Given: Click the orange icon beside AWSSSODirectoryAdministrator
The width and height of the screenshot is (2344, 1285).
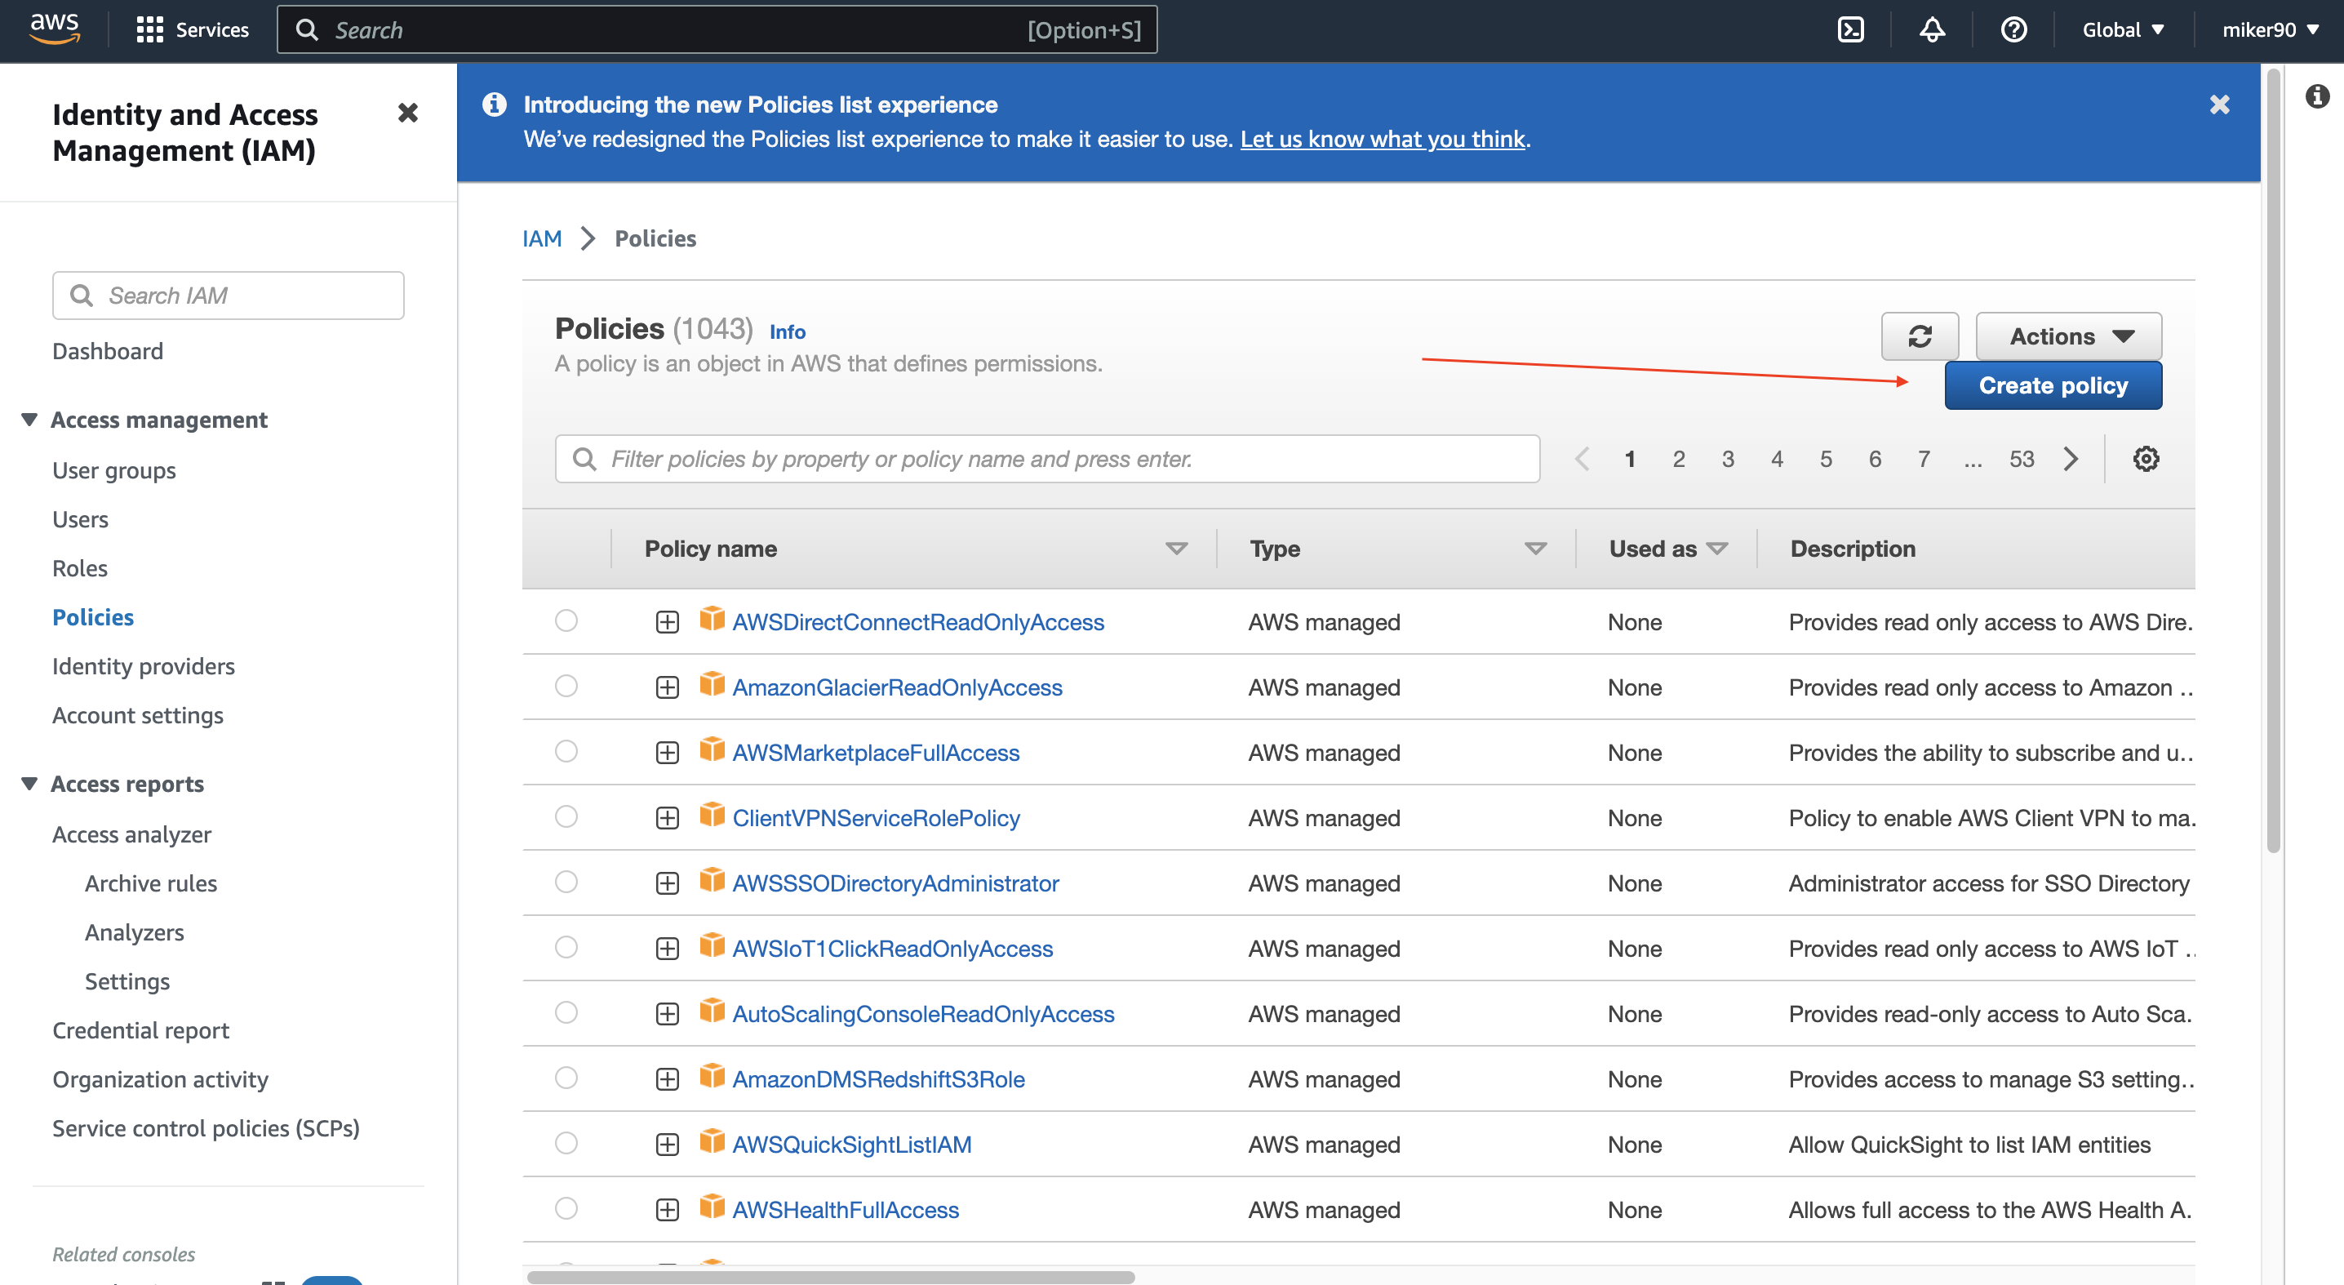Looking at the screenshot, I should [x=712, y=881].
